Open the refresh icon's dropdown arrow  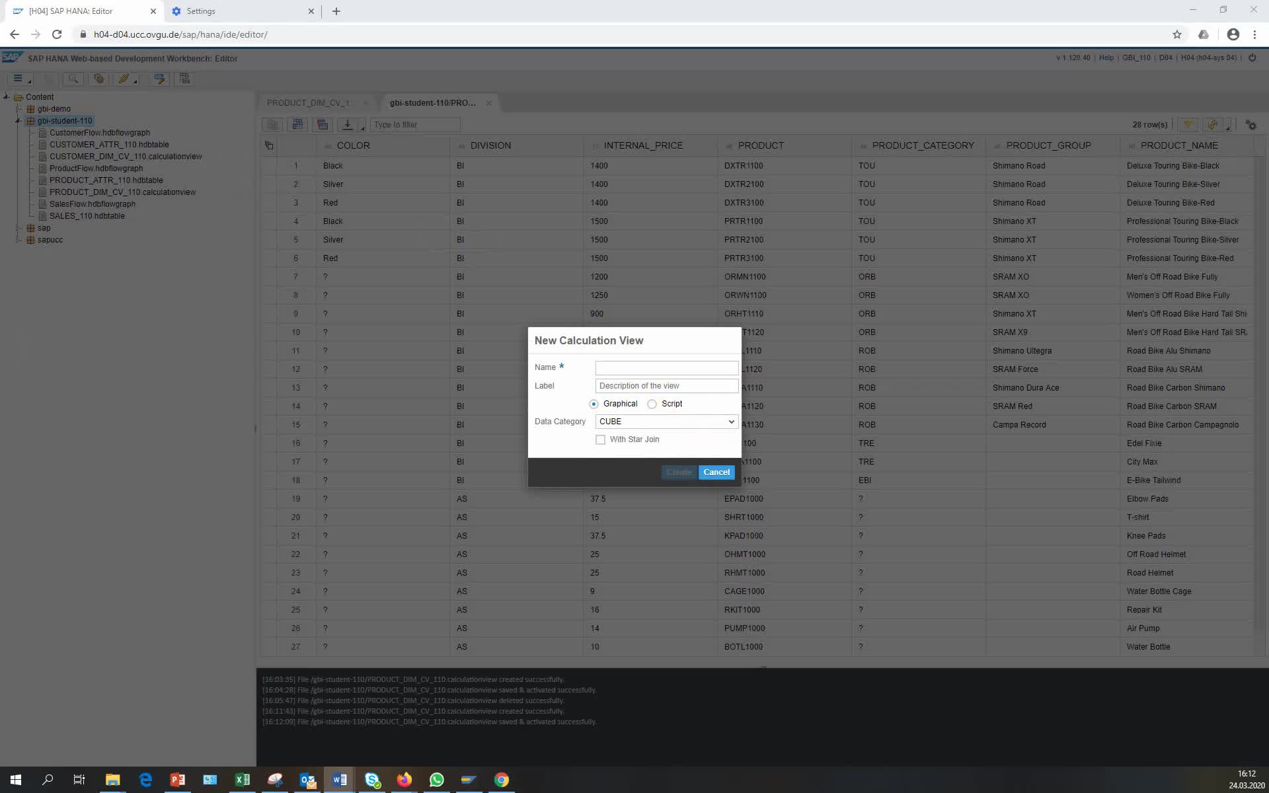(1228, 128)
